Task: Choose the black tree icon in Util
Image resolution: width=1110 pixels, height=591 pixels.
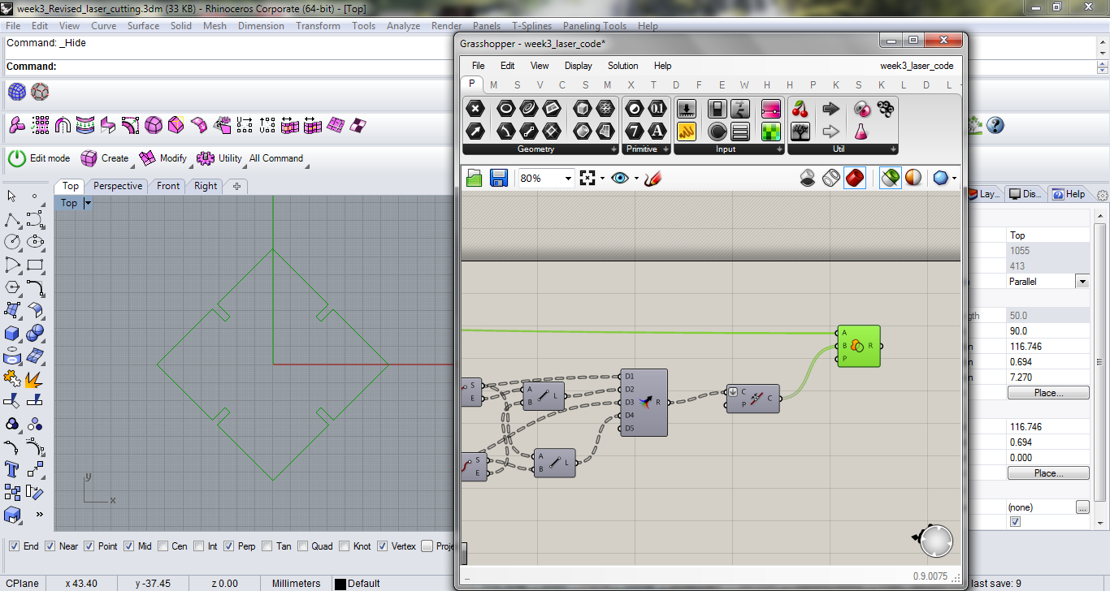Action: tap(800, 131)
